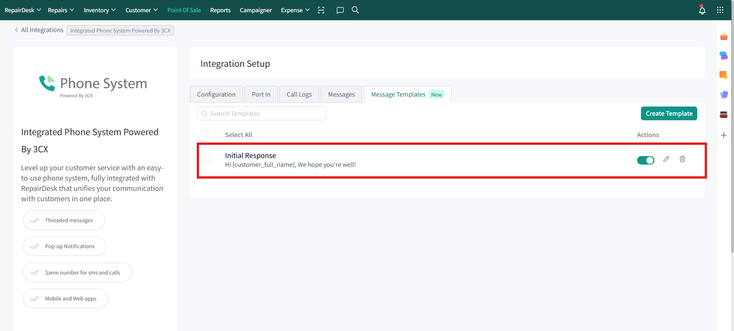Click the Actions column header
The height and width of the screenshot is (331, 734).
point(648,135)
